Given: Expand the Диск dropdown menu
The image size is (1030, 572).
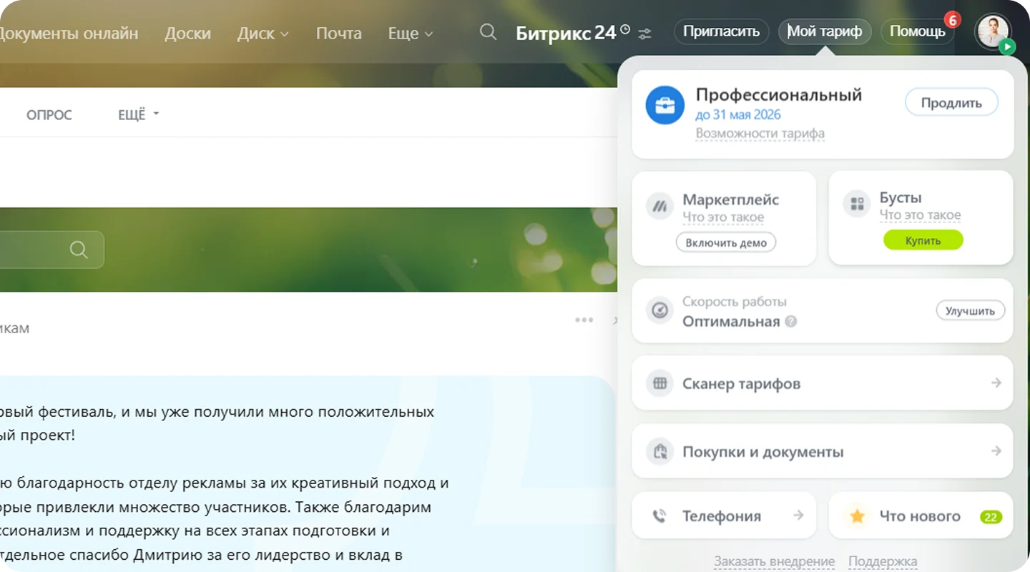Looking at the screenshot, I should [263, 33].
